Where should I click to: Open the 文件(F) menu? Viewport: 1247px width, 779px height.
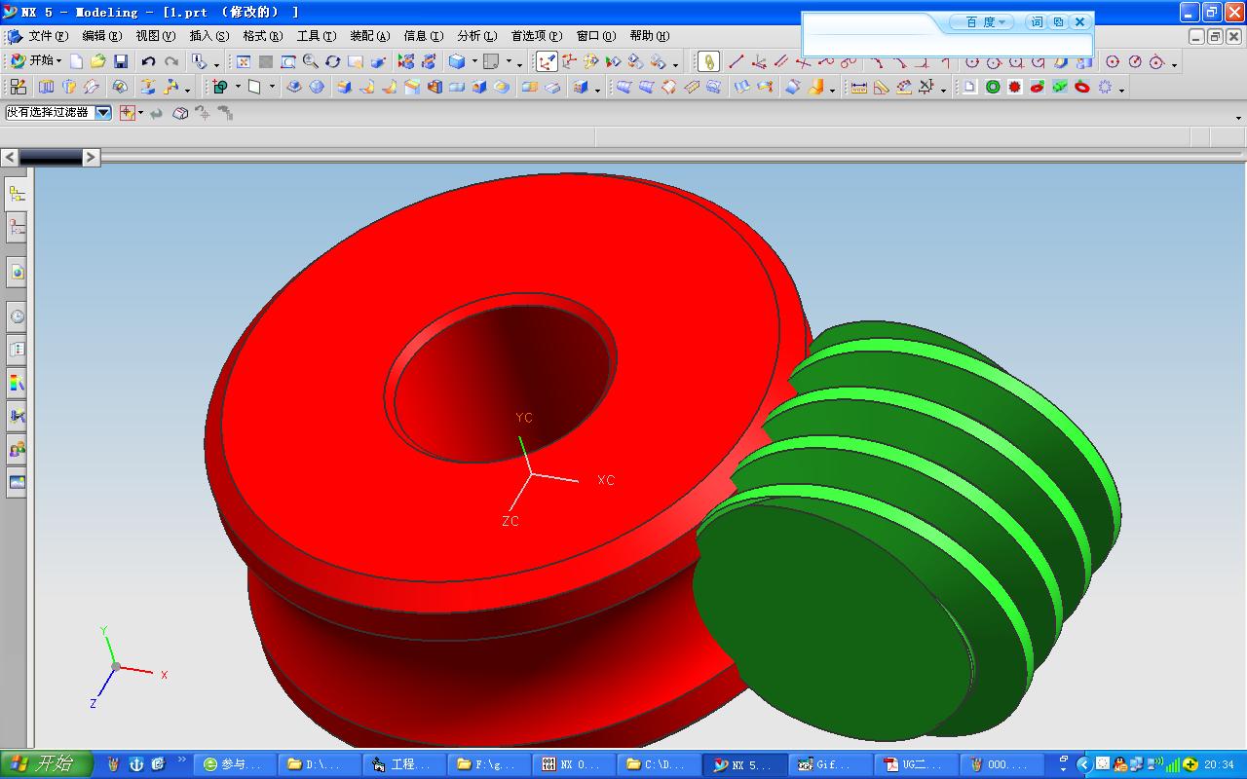(x=48, y=36)
